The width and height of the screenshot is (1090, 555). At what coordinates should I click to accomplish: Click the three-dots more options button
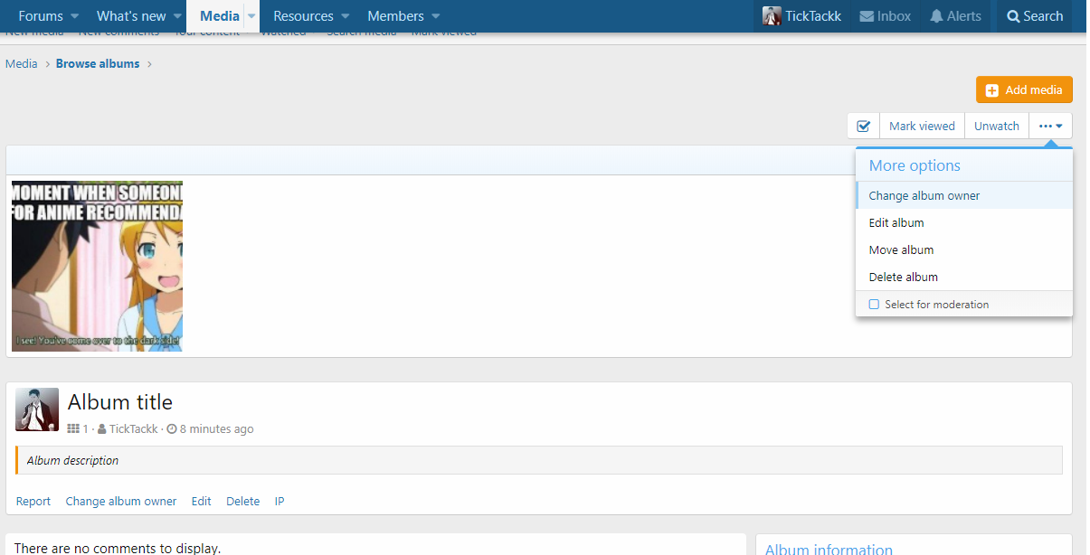tap(1050, 126)
